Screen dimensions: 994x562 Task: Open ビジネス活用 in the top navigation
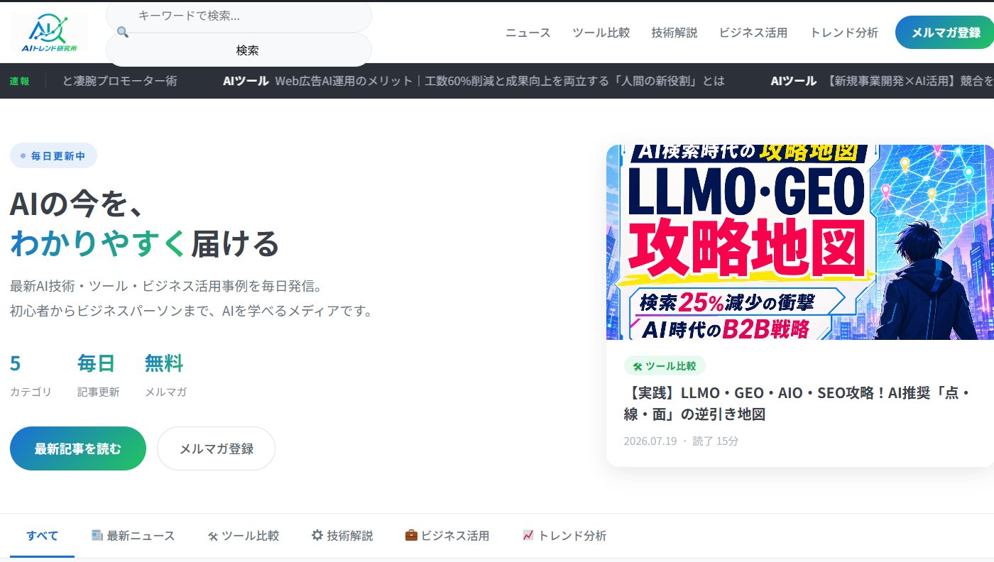[x=753, y=33]
